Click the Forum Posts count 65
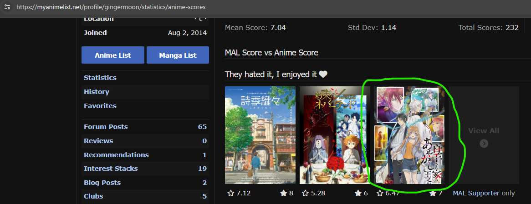This screenshot has height=204, width=531. pos(203,127)
